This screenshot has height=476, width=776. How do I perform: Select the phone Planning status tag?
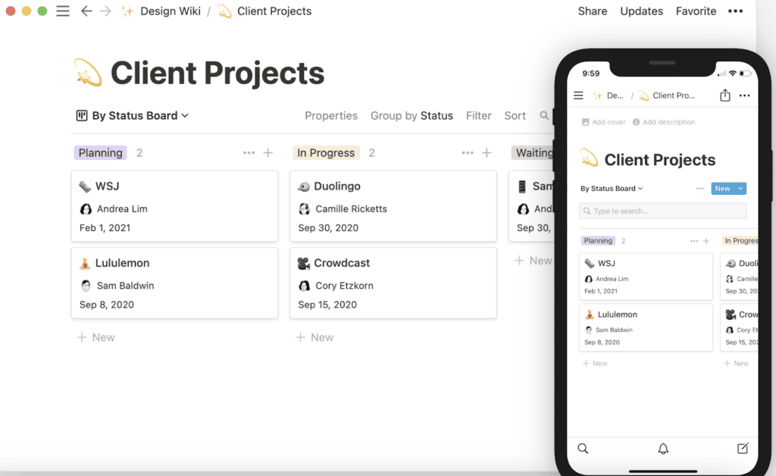(x=598, y=241)
